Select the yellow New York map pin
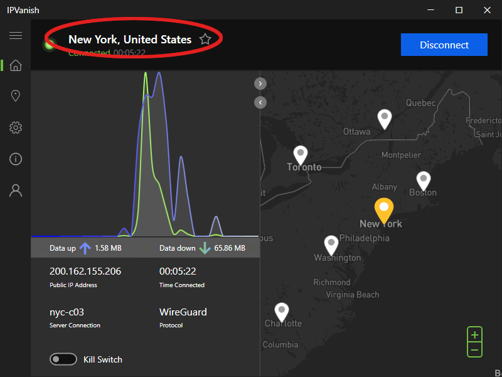 tap(383, 210)
